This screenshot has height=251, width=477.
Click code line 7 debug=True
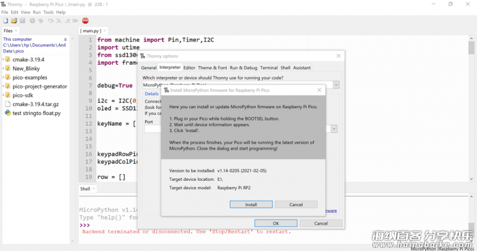(x=114, y=85)
